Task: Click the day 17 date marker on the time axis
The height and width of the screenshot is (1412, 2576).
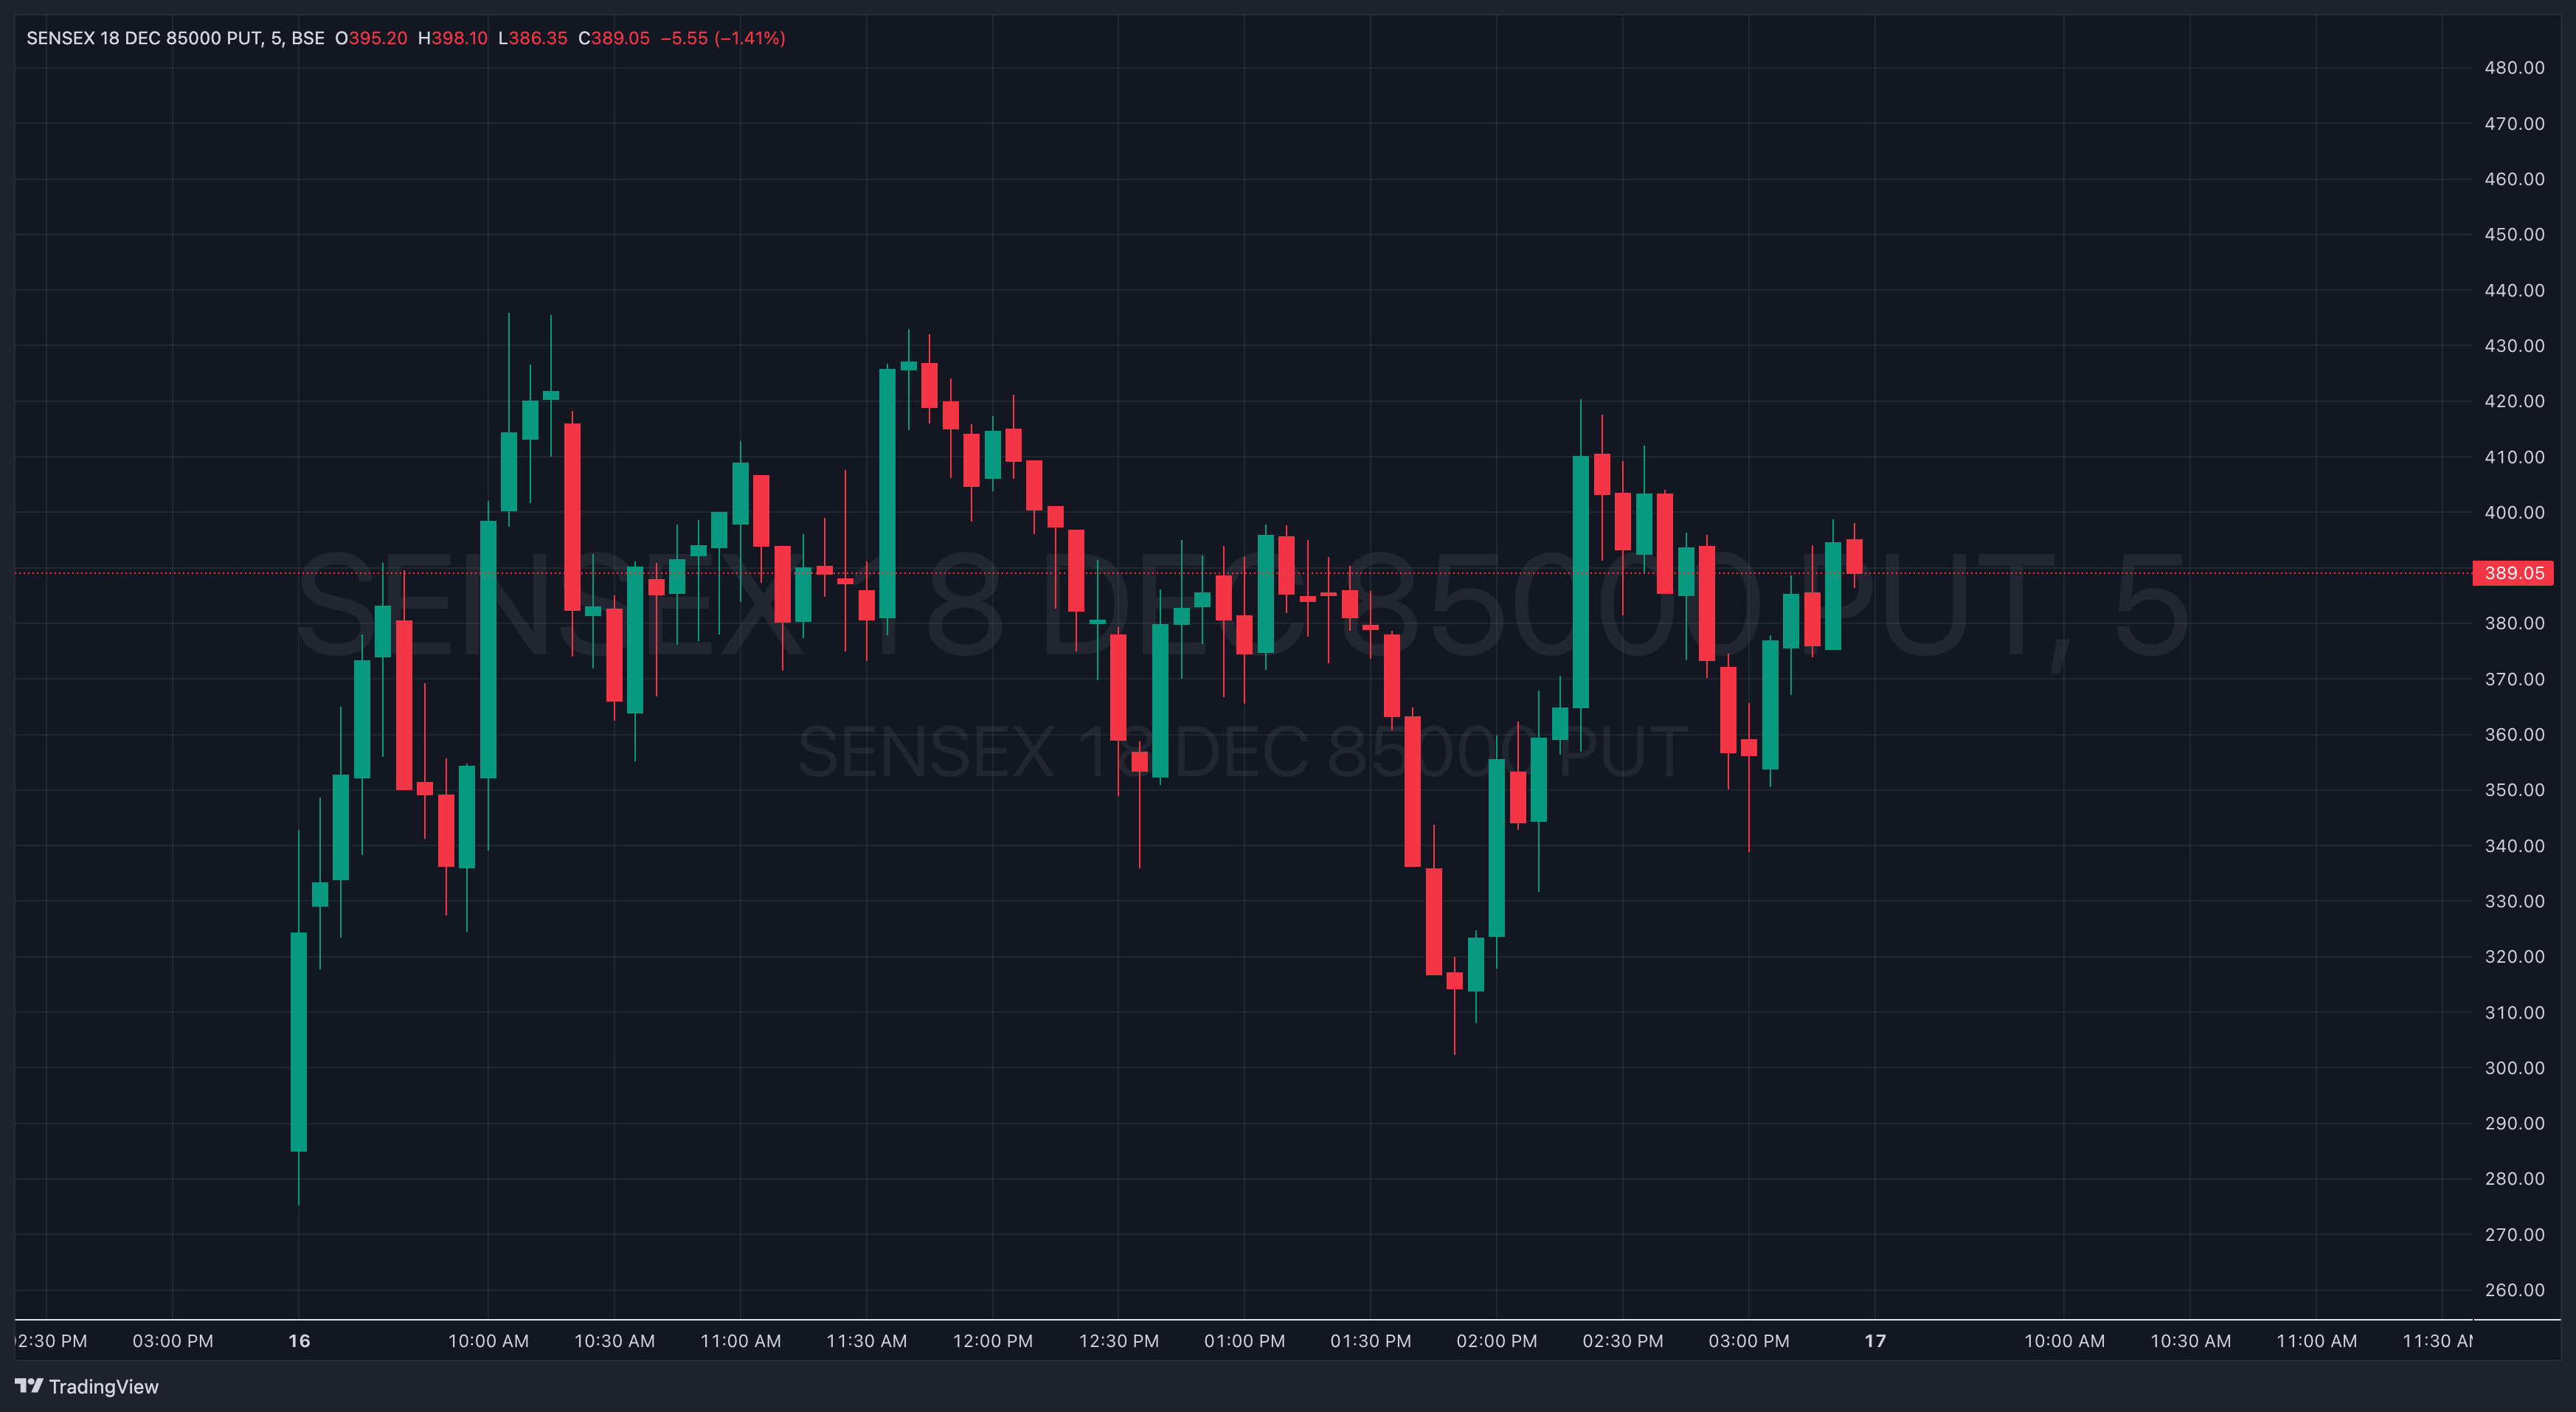Action: pos(1874,1341)
